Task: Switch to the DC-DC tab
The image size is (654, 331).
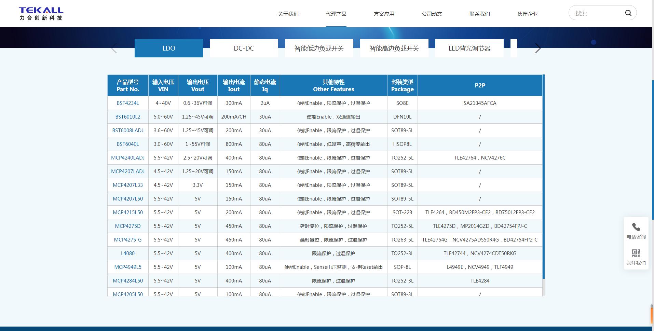Action: pos(244,48)
